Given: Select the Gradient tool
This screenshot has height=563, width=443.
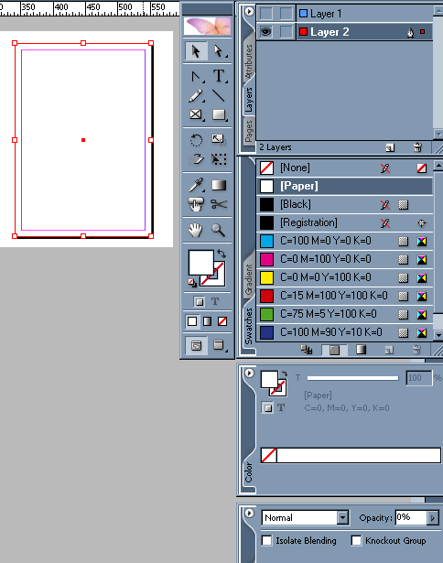Looking at the screenshot, I should 219,185.
